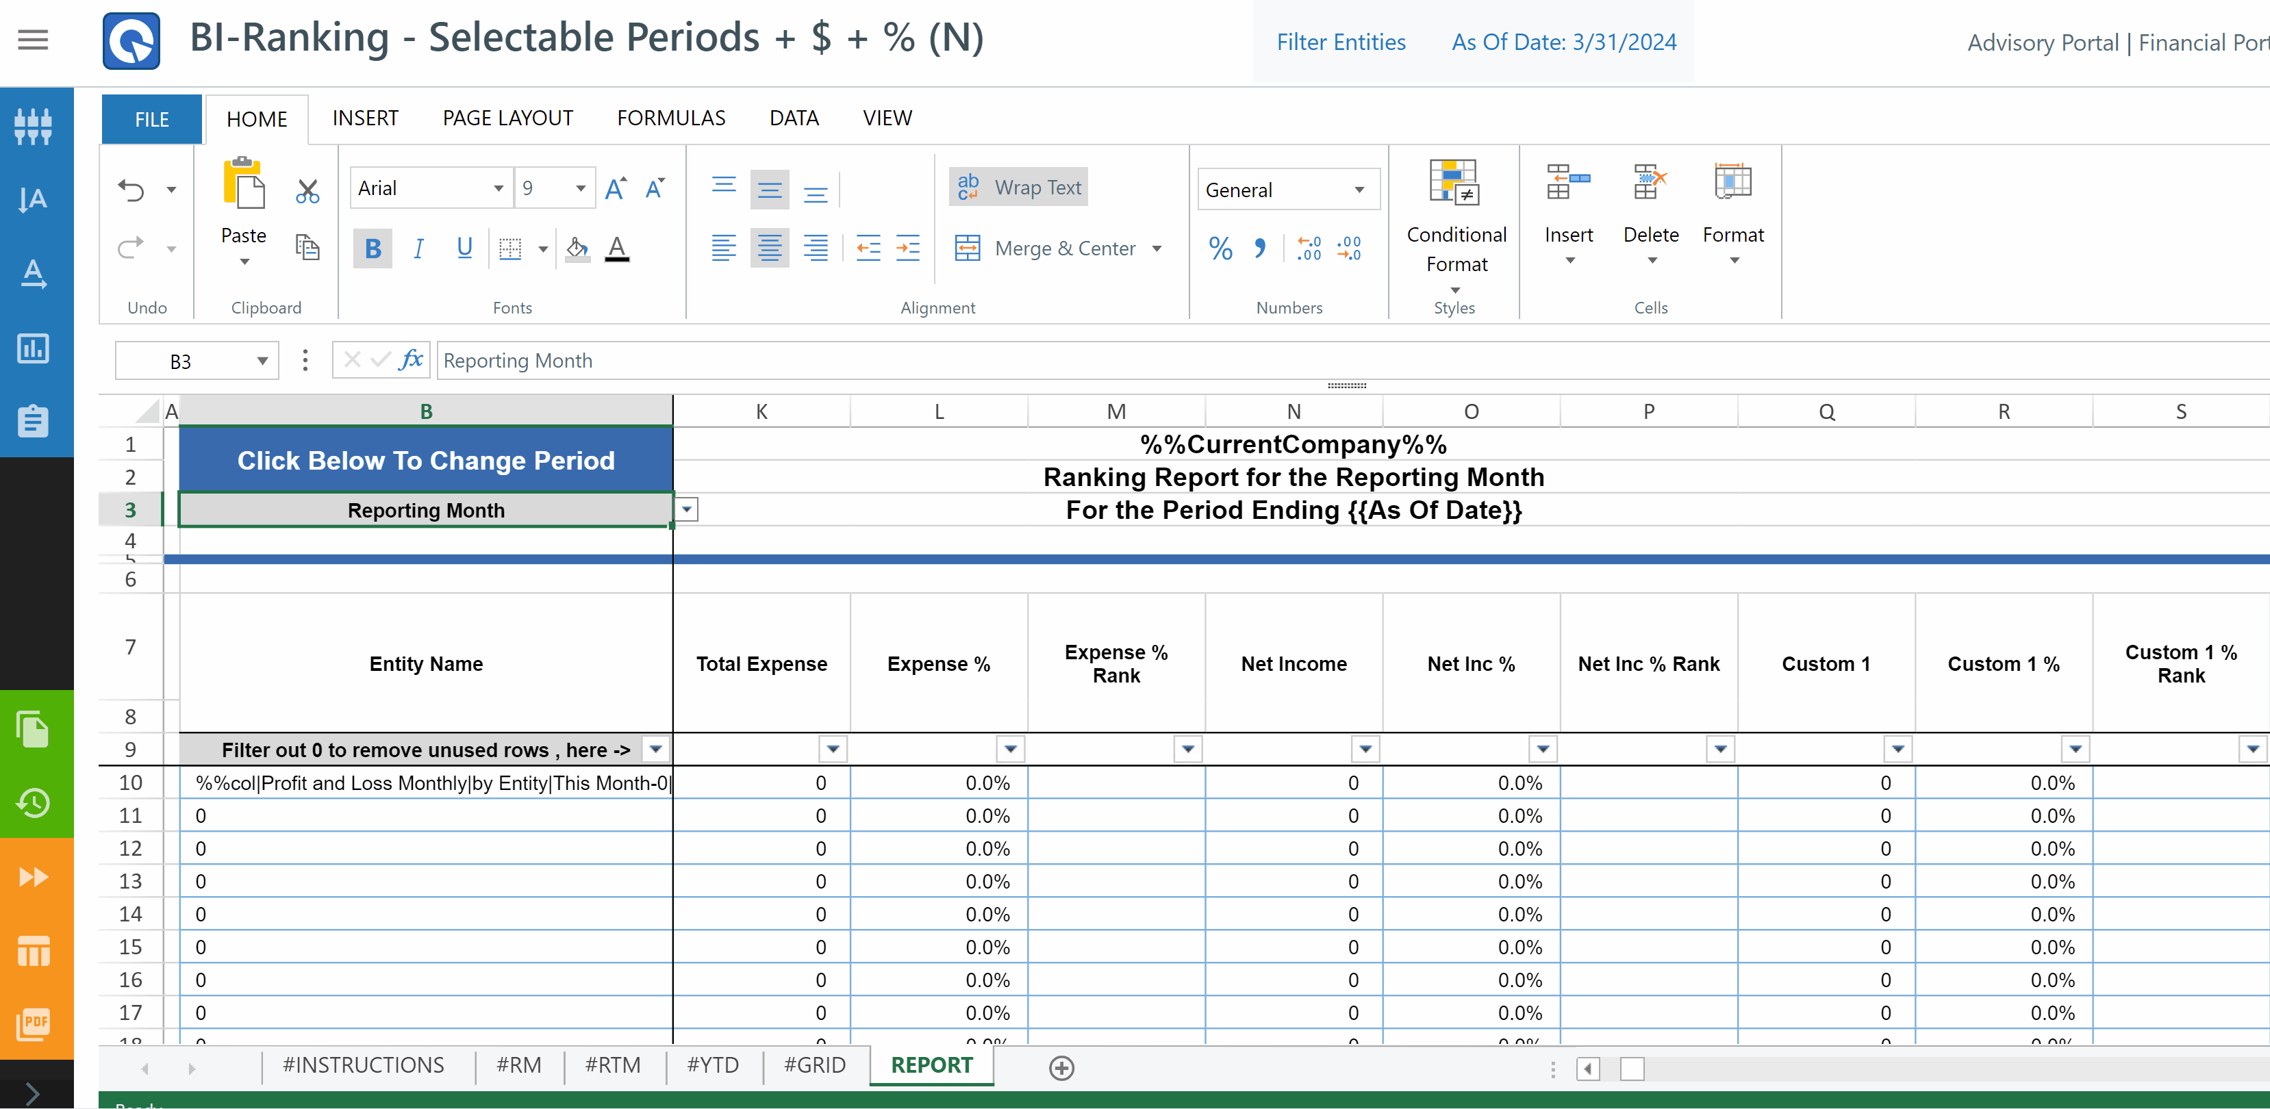
Task: Expand the period selector dropdown in B3
Action: pyautogui.click(x=688, y=509)
